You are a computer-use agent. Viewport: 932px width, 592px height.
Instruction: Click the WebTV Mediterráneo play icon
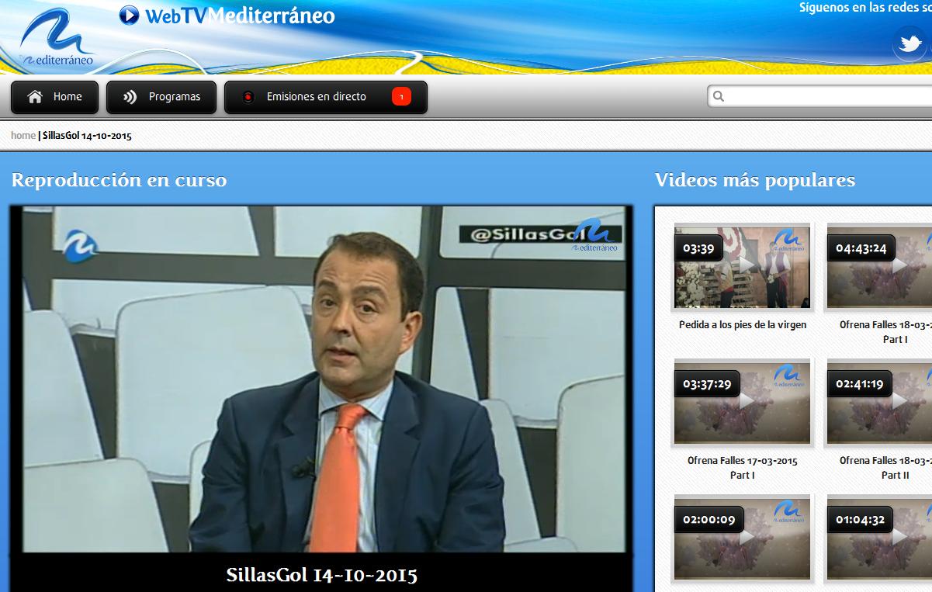(130, 15)
